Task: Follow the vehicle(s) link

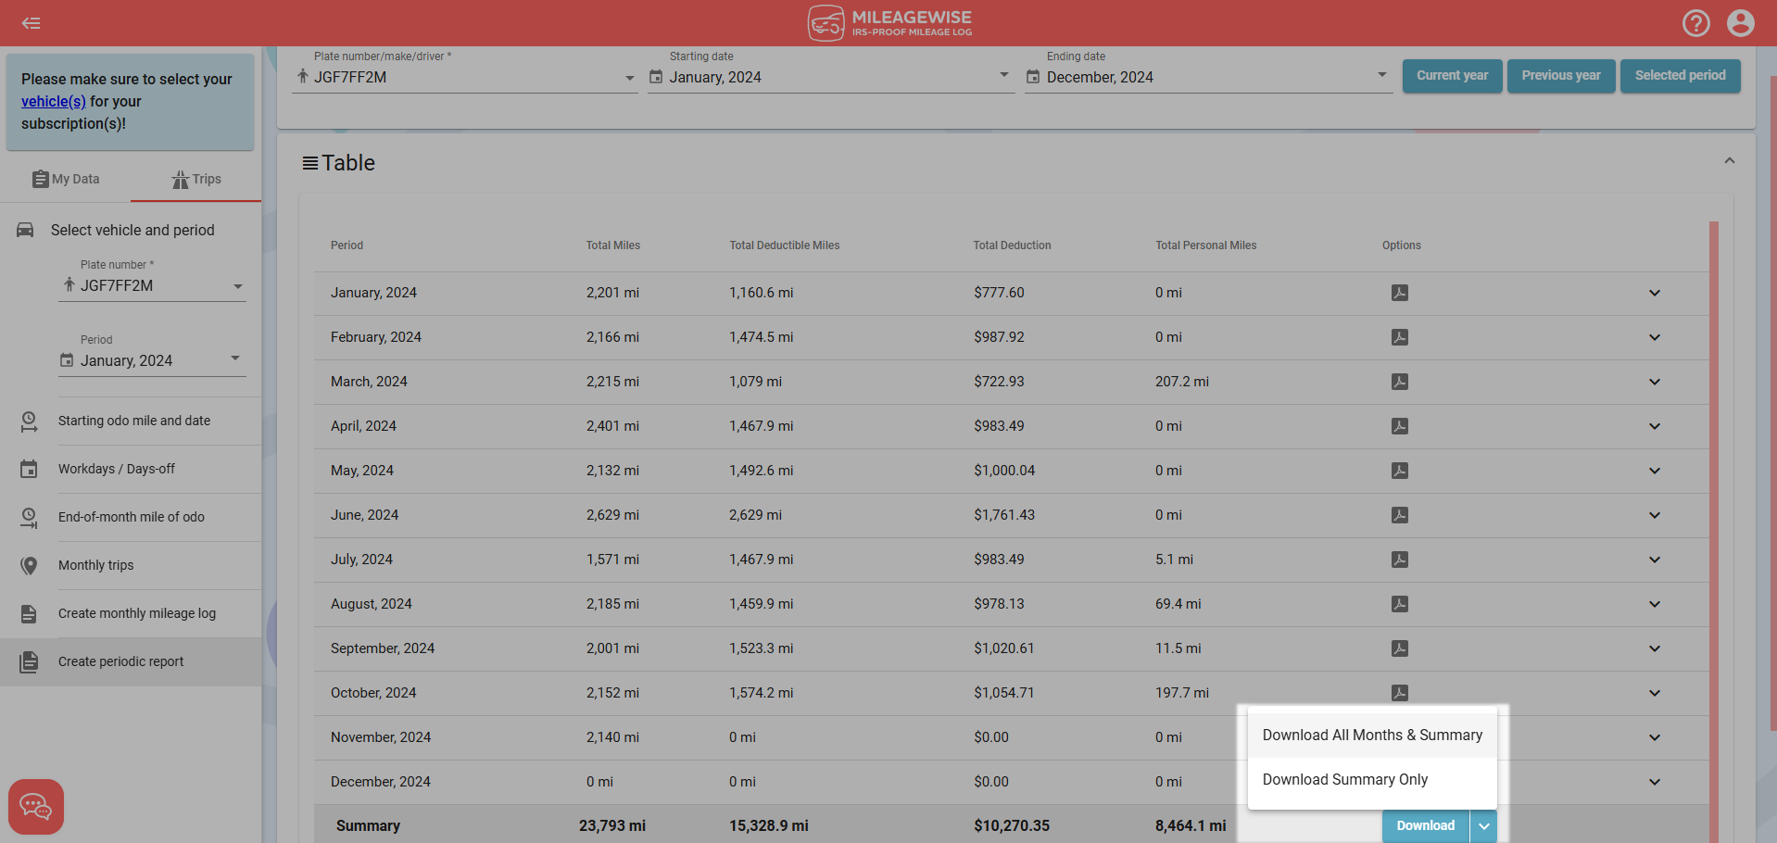Action: pos(54,102)
